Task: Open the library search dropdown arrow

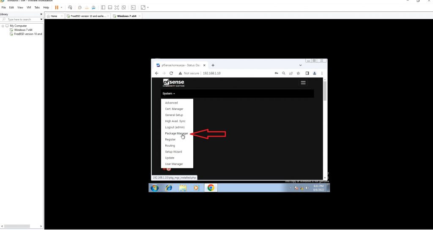Action: click(41, 19)
